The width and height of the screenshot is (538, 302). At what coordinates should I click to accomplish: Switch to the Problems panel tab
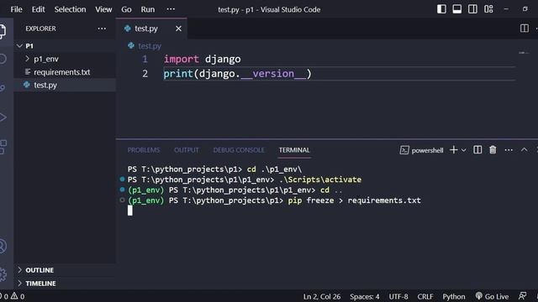point(144,150)
